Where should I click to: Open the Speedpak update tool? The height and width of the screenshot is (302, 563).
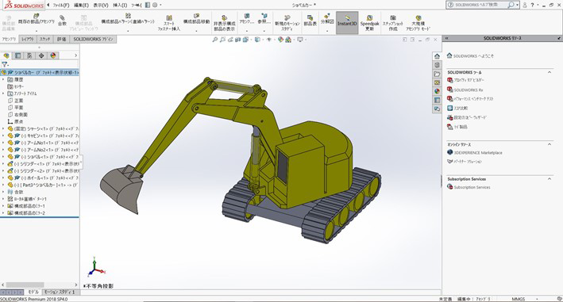(x=369, y=22)
